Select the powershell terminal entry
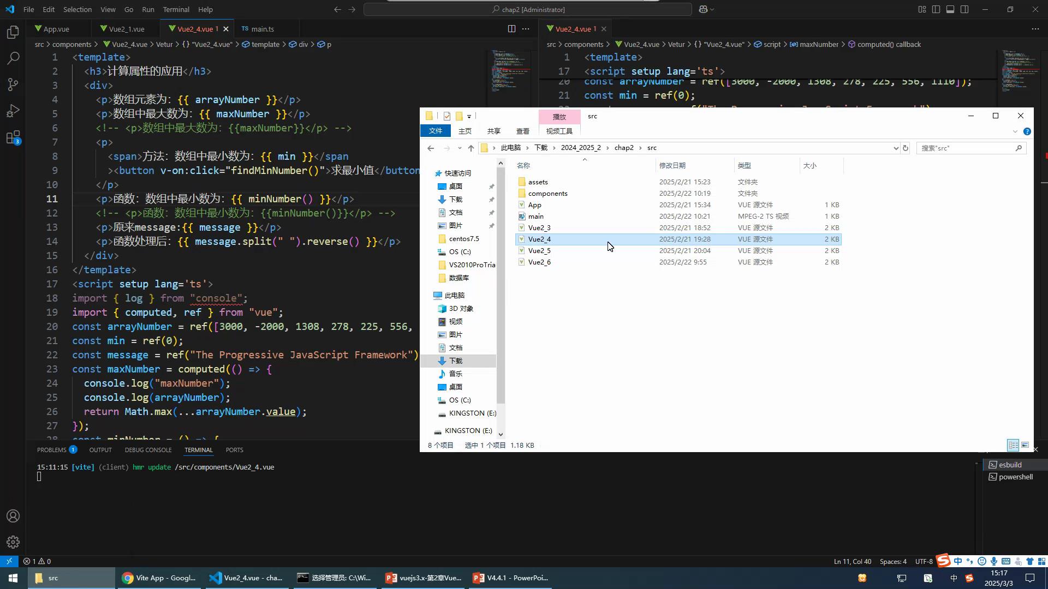Screen dimensions: 1048x589 click(x=1015, y=477)
